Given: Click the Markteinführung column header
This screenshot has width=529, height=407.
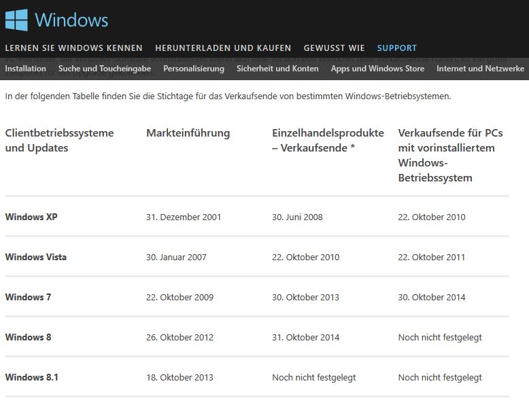Looking at the screenshot, I should point(188,133).
